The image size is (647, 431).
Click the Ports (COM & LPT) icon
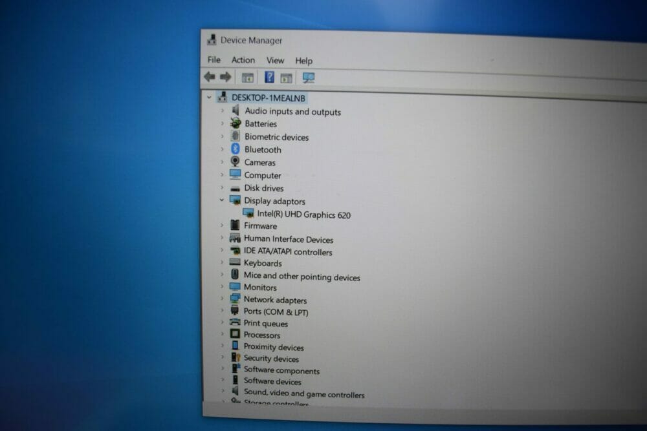point(235,310)
